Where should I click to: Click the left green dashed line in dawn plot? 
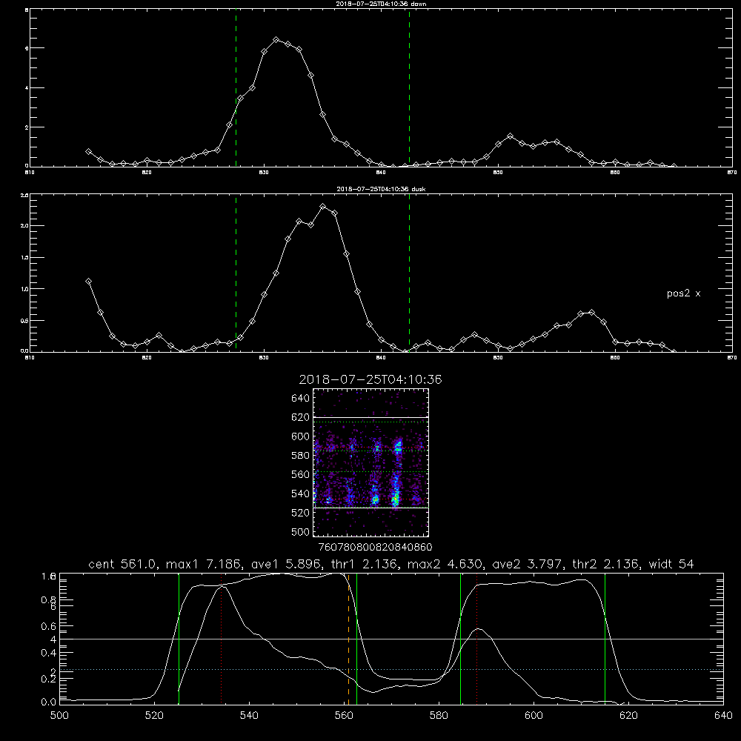pyautogui.click(x=236, y=88)
